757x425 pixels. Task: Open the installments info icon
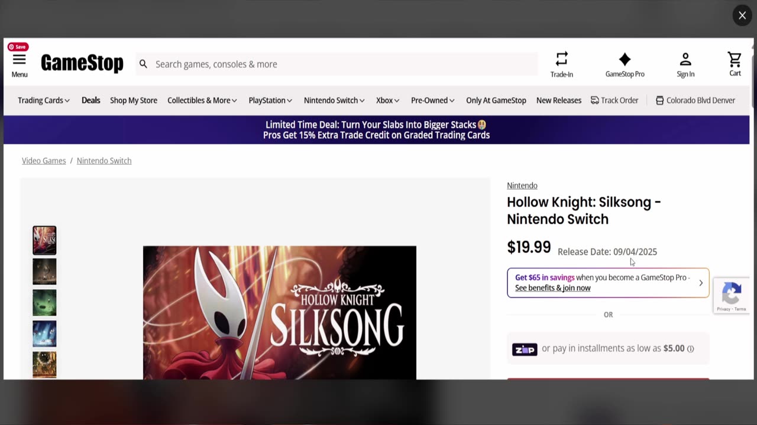(690, 349)
